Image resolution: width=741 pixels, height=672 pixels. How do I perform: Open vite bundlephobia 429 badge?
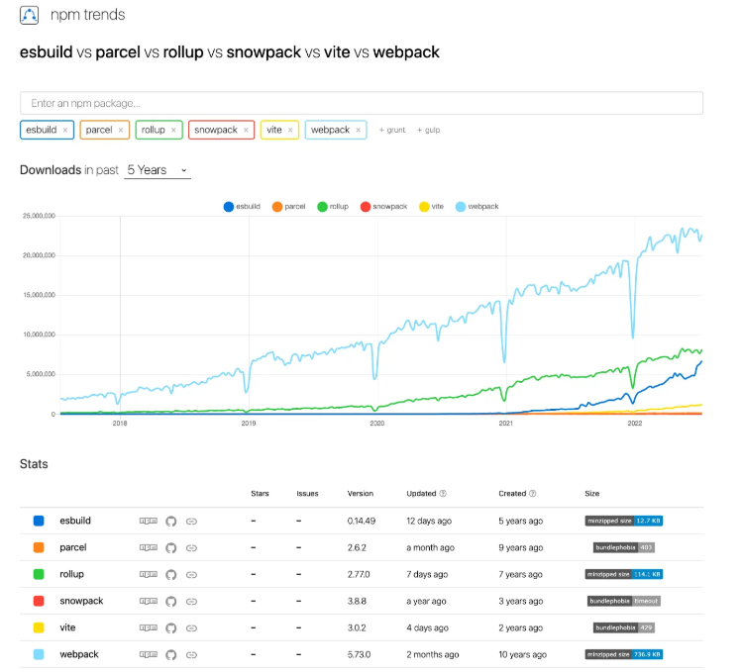(x=624, y=627)
